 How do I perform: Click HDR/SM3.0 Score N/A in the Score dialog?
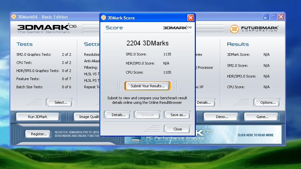point(166,63)
